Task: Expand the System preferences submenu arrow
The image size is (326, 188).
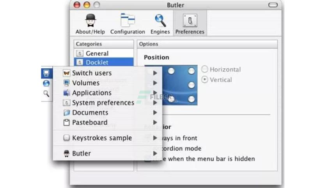Action: [x=155, y=103]
